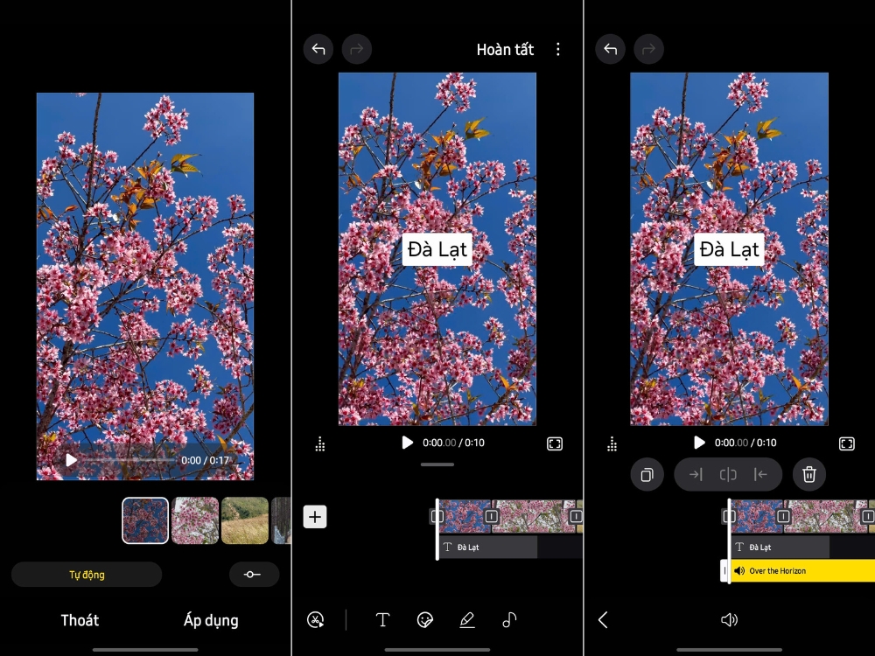Open the sticker tool
875x656 pixels.
pos(425,620)
